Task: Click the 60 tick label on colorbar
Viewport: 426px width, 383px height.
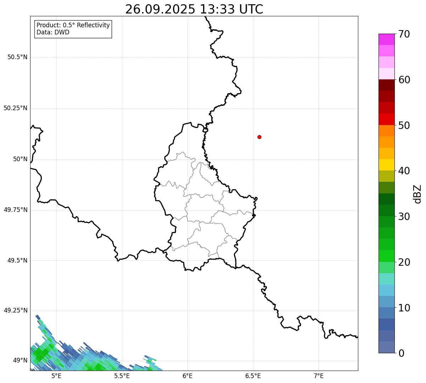Action: click(x=404, y=80)
